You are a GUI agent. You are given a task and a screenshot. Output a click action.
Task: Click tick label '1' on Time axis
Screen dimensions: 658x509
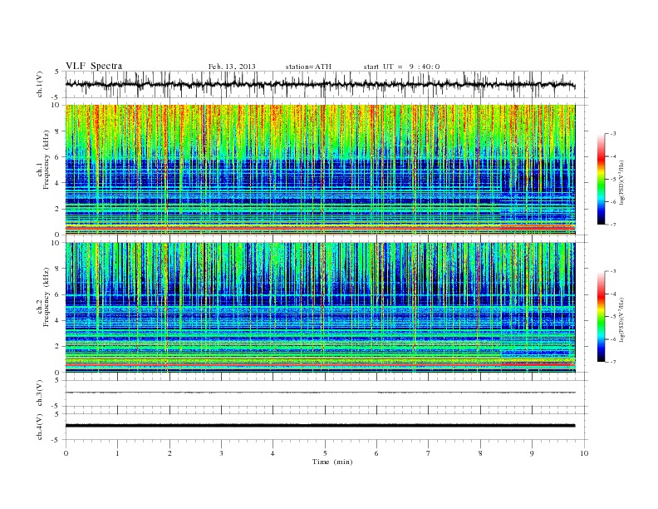pyautogui.click(x=117, y=453)
